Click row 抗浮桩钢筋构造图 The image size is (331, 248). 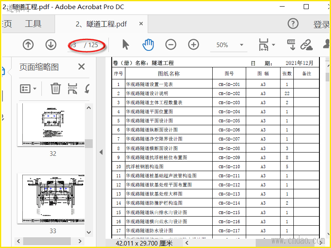[215, 167]
